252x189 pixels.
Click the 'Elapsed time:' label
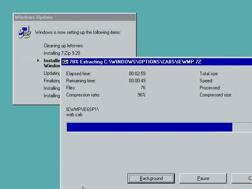pyautogui.click(x=78, y=74)
